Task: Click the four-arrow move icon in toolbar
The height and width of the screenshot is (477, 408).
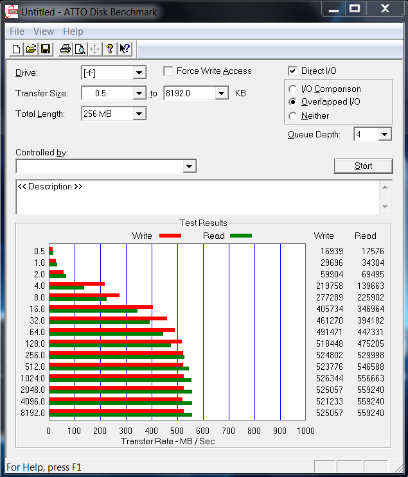Action: 94,49
